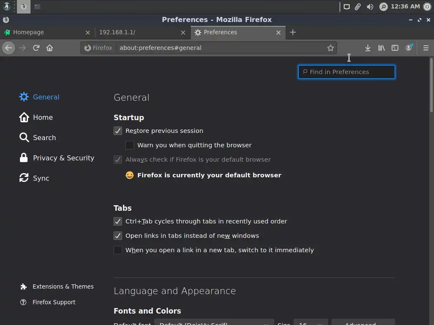434x325 pixels.
Task: Open the Downloads toolbar icon
Action: [x=368, y=48]
